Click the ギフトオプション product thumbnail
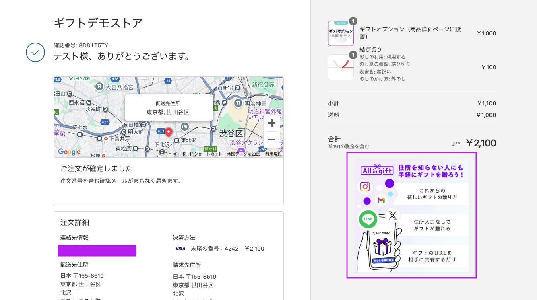537x300 pixels. point(341,33)
